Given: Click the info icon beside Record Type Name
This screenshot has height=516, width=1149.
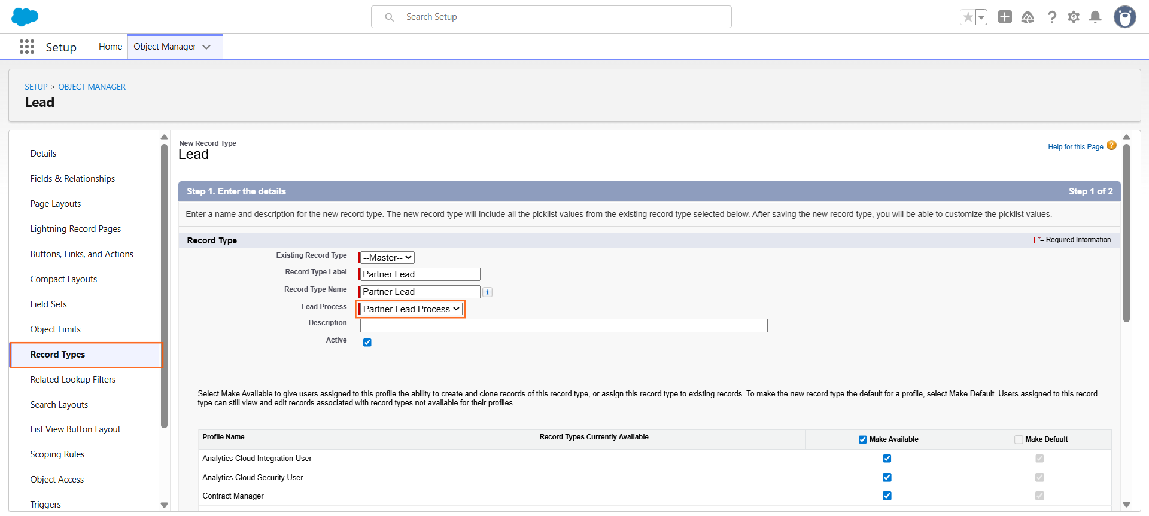Looking at the screenshot, I should 488,292.
